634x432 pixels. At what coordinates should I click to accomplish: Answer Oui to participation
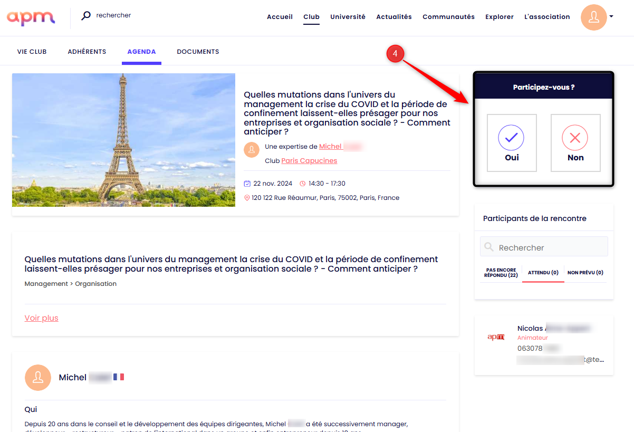tap(512, 143)
